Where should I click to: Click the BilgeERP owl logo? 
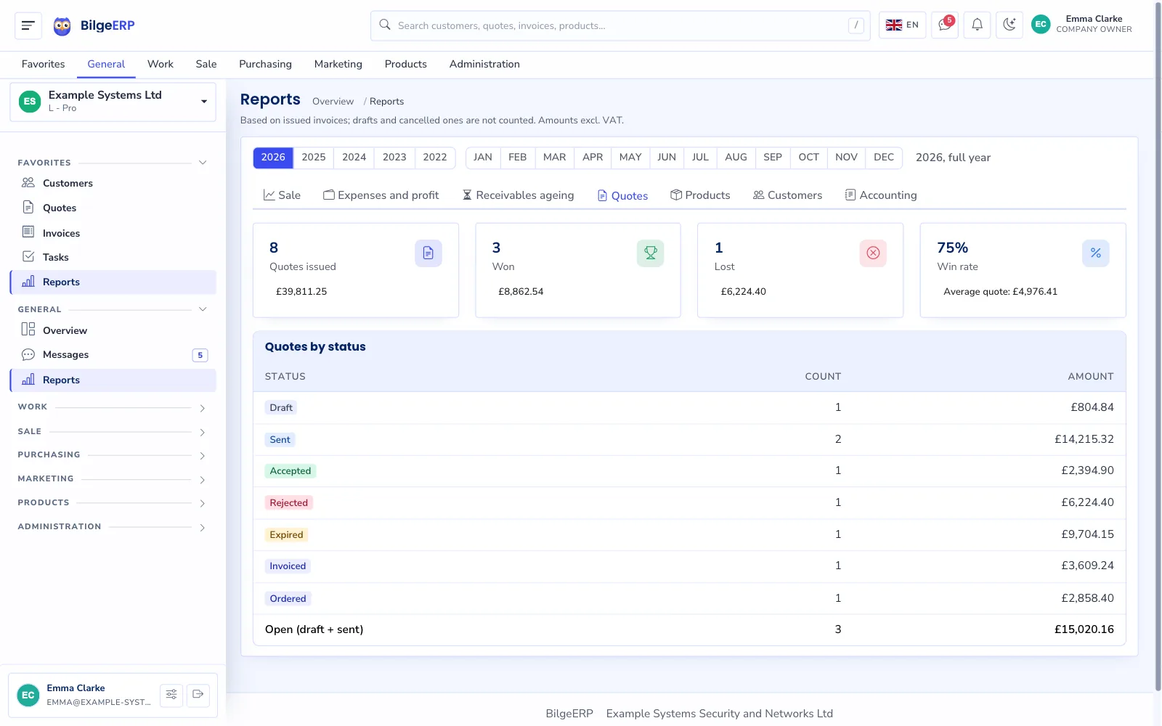coord(62,26)
